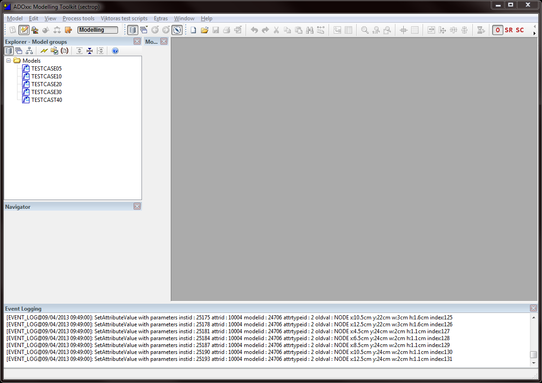
Task: Open a model with the folder icon
Action: [205, 30]
